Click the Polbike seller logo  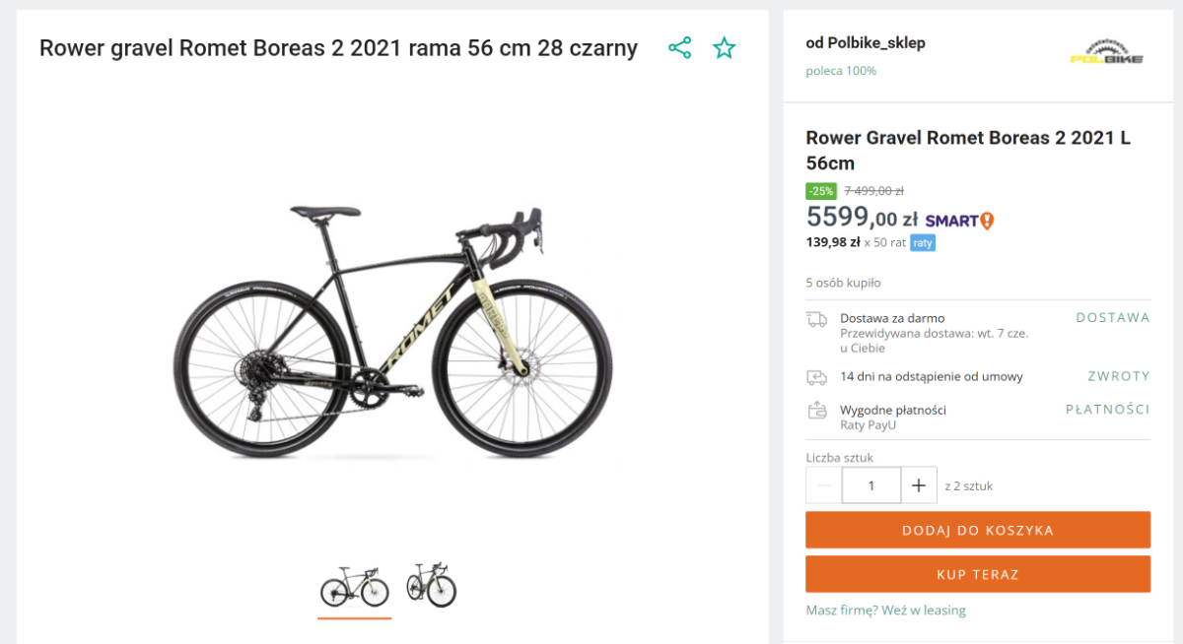[x=1106, y=53]
